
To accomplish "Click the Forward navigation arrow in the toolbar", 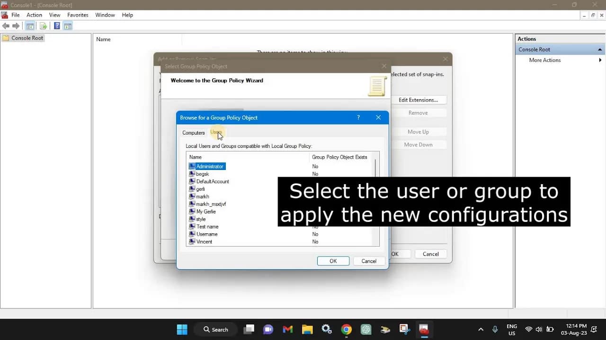I will (16, 25).
